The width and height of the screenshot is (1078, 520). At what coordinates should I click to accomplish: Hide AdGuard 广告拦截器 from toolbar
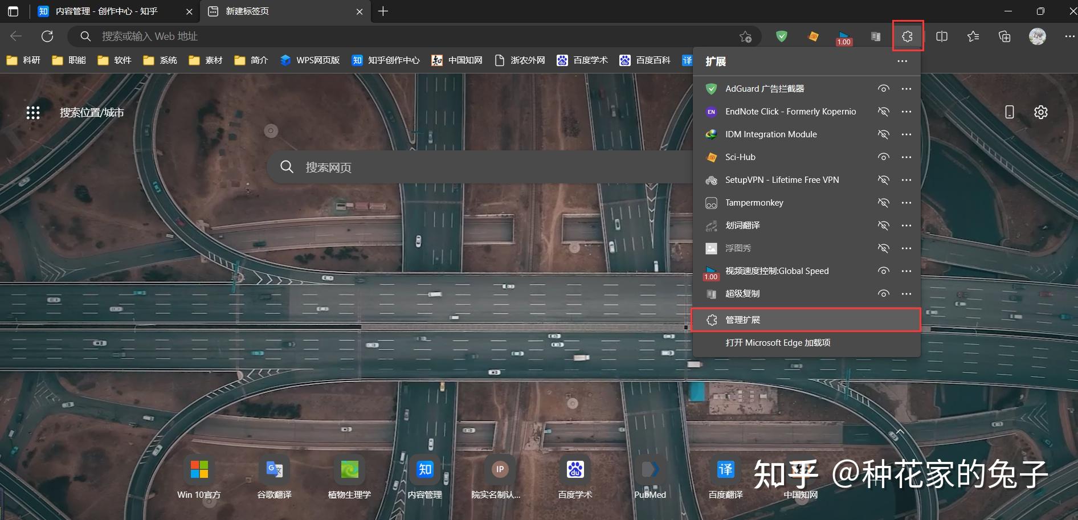pyautogui.click(x=883, y=89)
